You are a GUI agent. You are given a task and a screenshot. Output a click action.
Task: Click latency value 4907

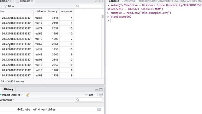coord(55,39)
